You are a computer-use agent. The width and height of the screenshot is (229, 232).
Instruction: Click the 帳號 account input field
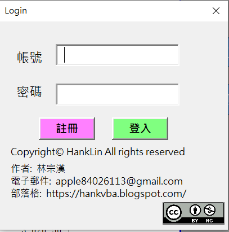117,55
